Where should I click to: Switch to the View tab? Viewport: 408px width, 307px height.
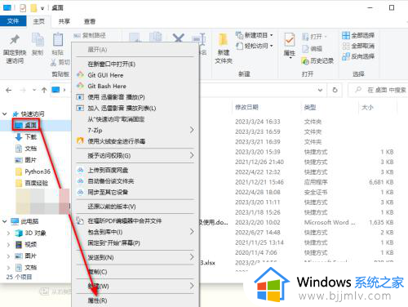pyautogui.click(x=90, y=21)
